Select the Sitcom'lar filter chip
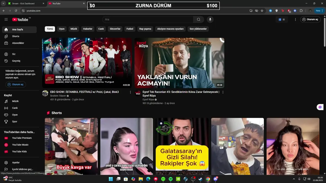Image resolution: width=326 pixels, height=183 pixels. click(115, 29)
